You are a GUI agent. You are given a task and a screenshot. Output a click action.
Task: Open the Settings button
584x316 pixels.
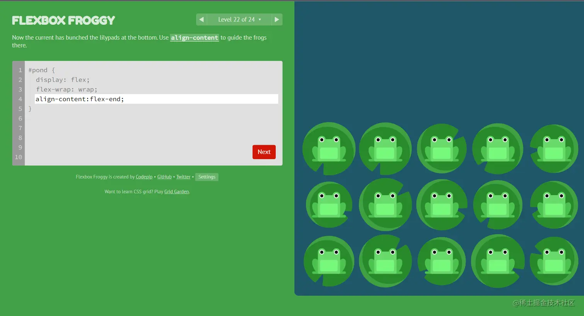tap(207, 177)
